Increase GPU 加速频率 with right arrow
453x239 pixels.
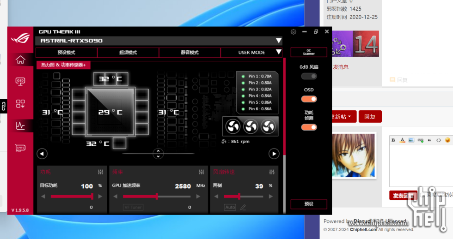pyautogui.click(x=198, y=197)
